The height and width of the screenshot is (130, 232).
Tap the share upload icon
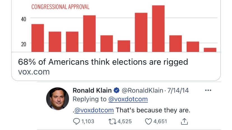[x=184, y=121]
